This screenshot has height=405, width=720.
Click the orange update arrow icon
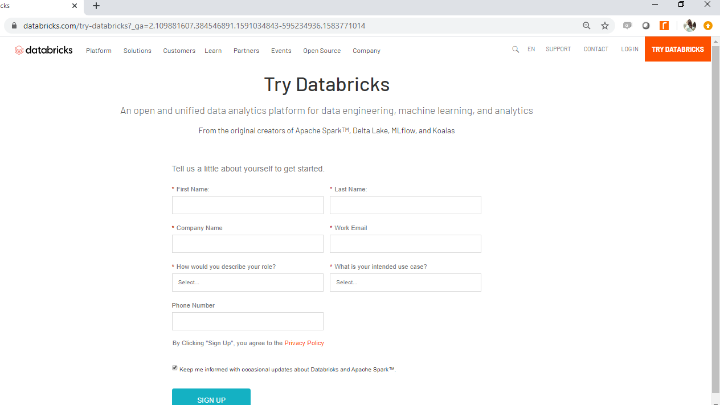[708, 26]
